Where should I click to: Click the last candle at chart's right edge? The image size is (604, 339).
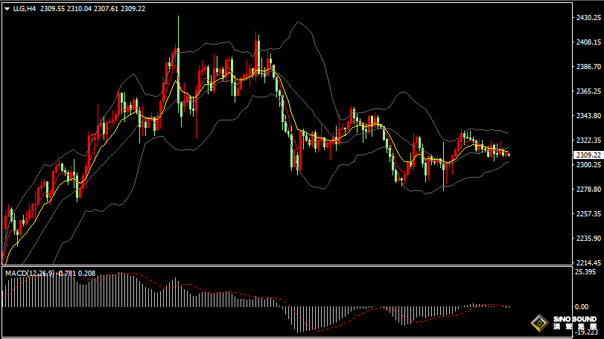click(x=509, y=154)
